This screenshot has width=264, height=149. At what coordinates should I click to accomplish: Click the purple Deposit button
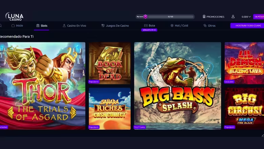point(259,17)
